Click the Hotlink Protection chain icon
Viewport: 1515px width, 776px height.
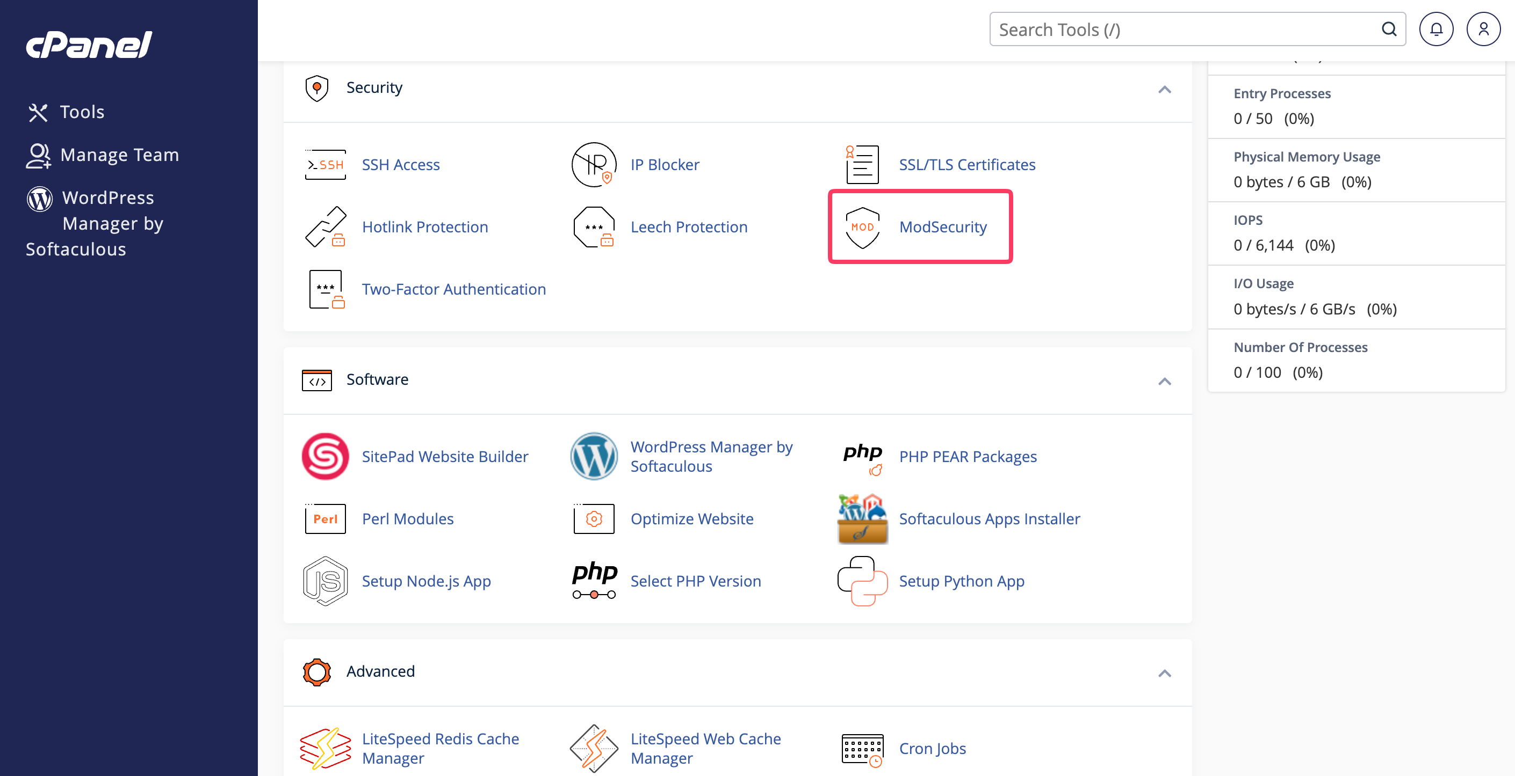click(325, 228)
